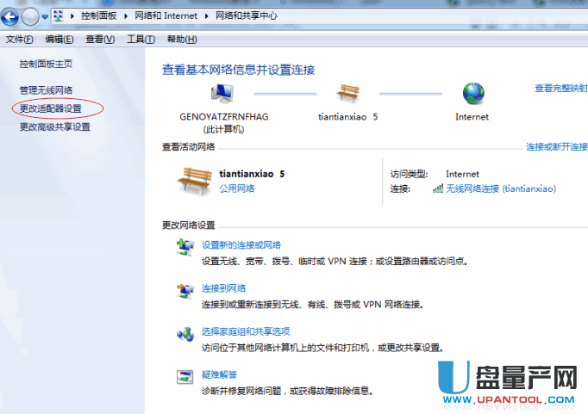Click the park bench network icon in map
Screen dimensions: 588x414
click(x=348, y=93)
